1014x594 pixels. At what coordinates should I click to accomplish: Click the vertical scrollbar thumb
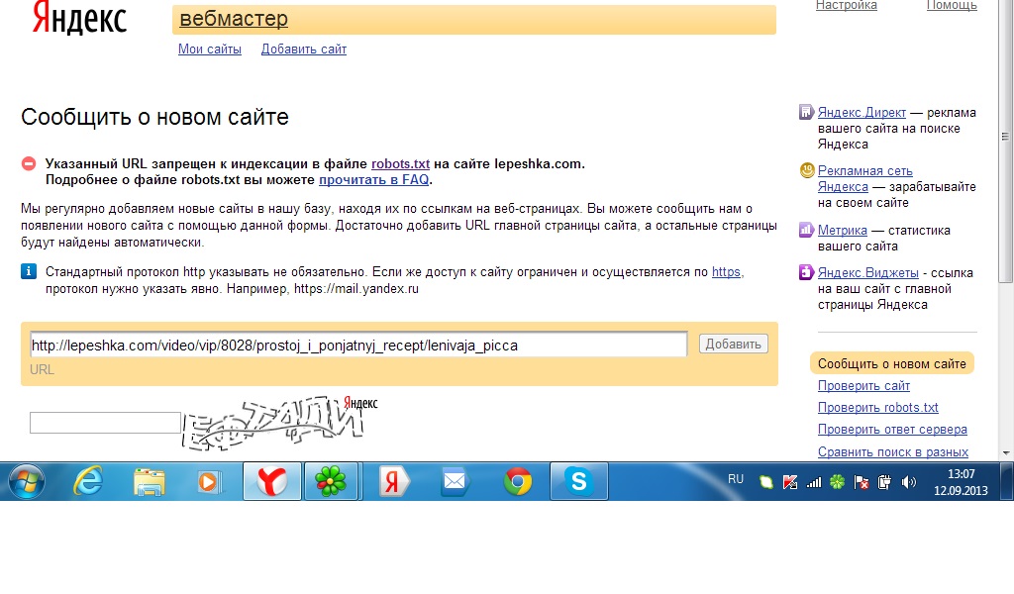[x=1006, y=139]
